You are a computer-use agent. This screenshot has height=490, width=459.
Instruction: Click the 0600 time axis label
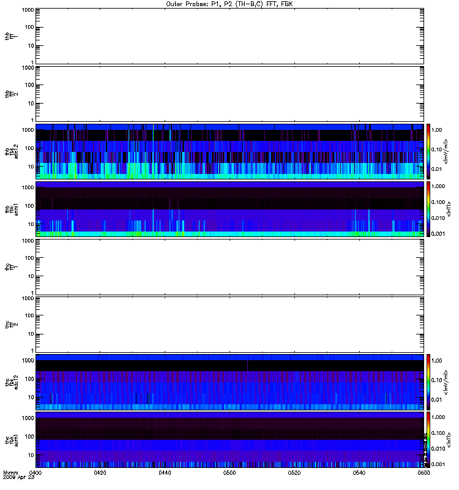(424, 473)
